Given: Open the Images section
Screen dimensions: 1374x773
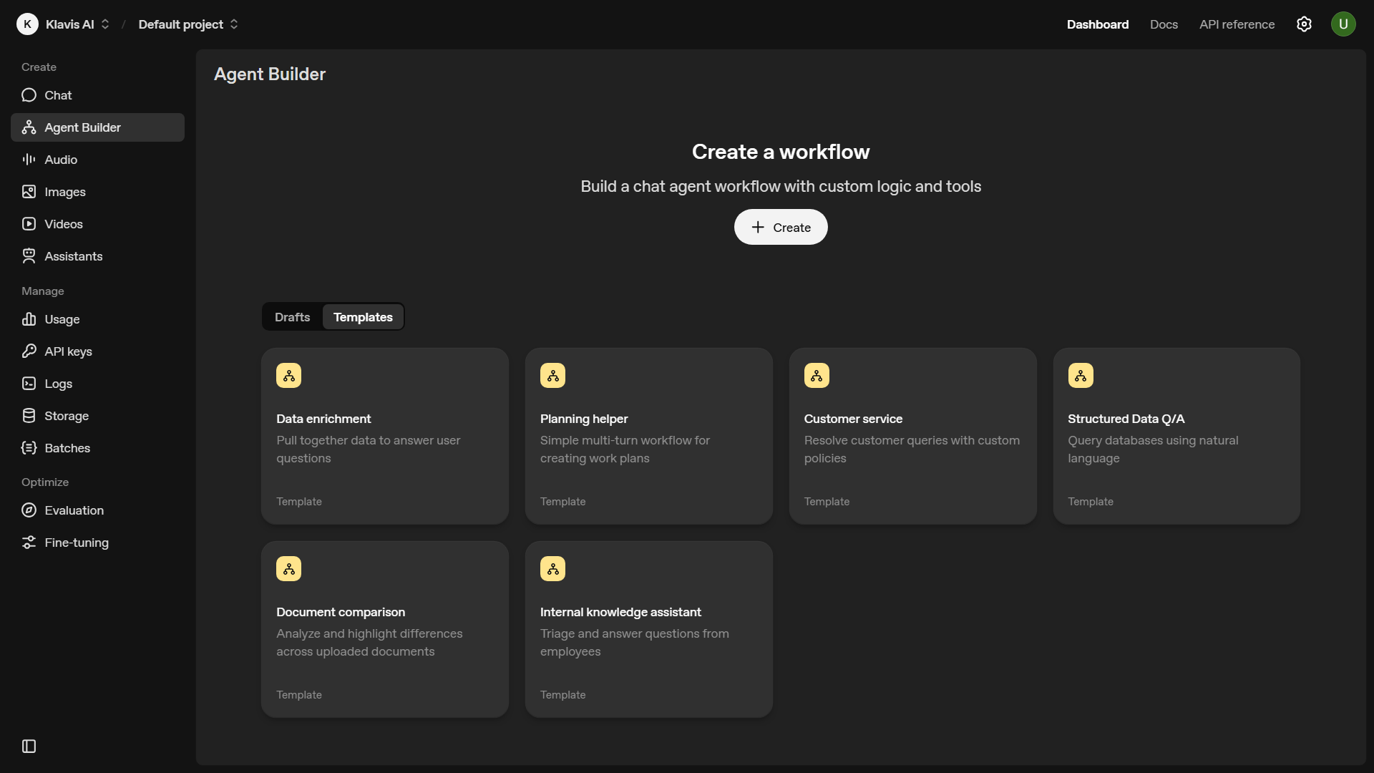Looking at the screenshot, I should 65,191.
